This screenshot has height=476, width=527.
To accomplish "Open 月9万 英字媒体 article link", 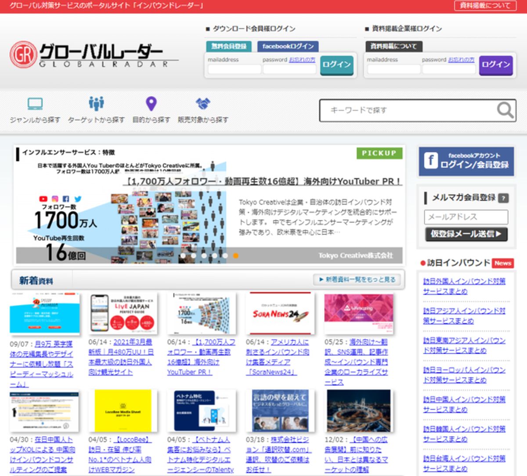I will 42,364.
